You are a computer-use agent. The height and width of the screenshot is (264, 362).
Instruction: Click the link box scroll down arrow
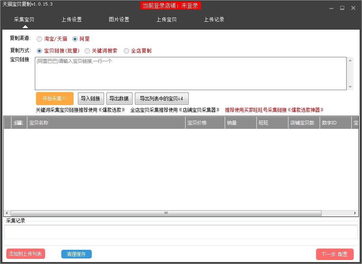pos(350,87)
